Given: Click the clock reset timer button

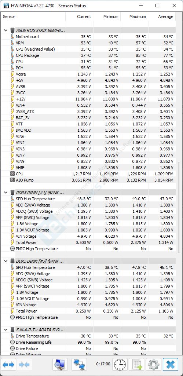Looking at the screenshot, I should click(121, 365).
